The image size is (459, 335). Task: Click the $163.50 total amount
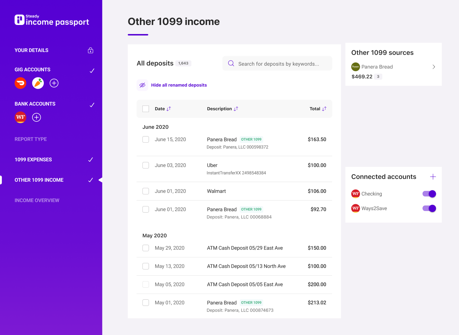click(317, 140)
